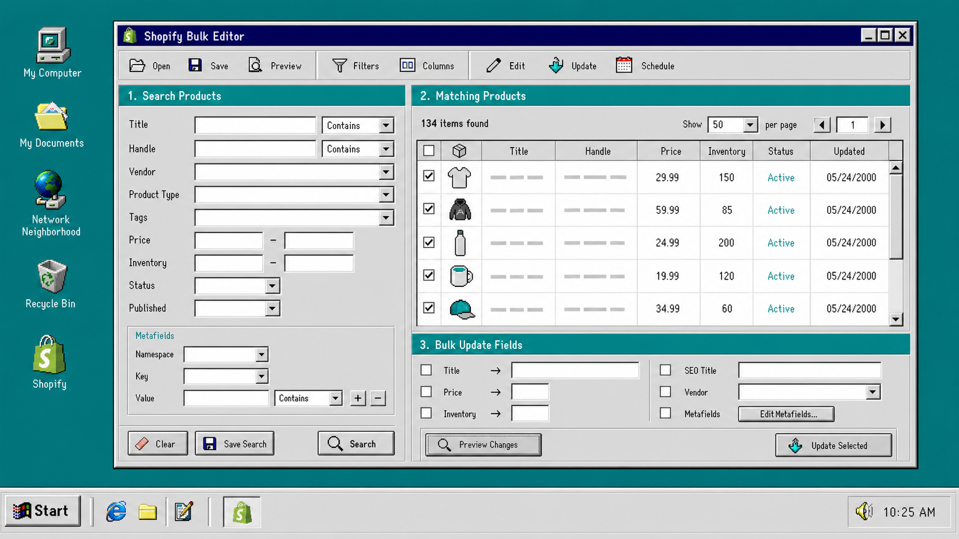Click the results table scroll down arrow
Screen dimensions: 959x539
pyautogui.click(x=896, y=320)
